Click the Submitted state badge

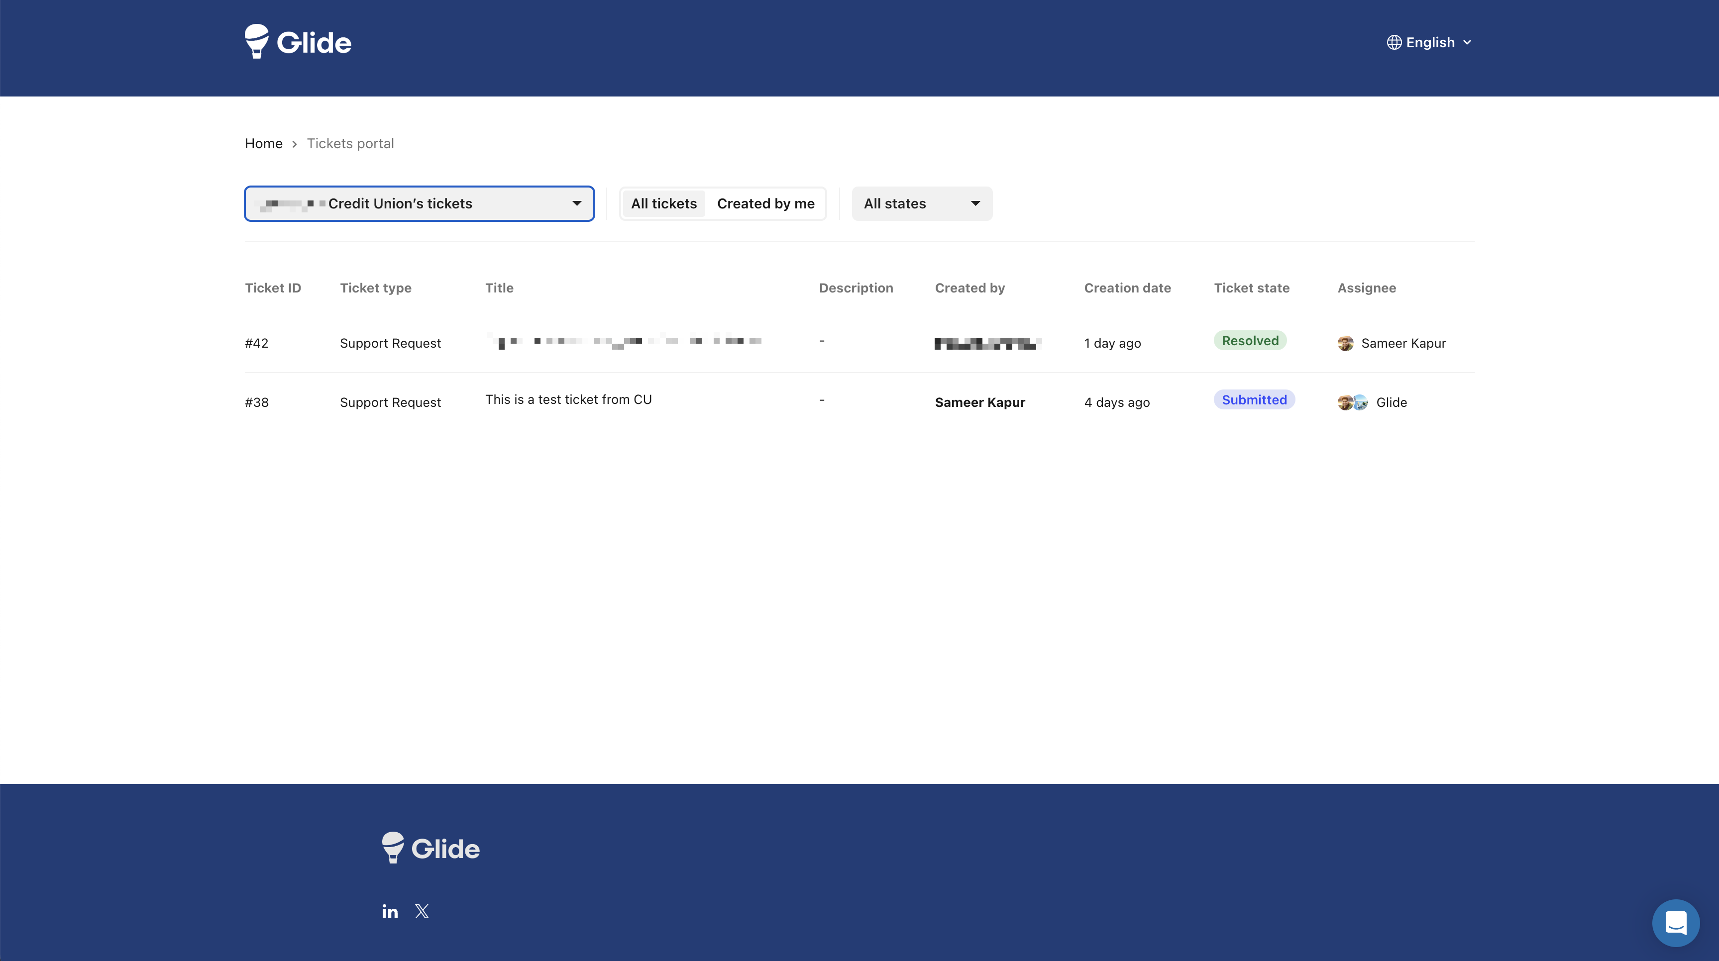pyautogui.click(x=1254, y=399)
